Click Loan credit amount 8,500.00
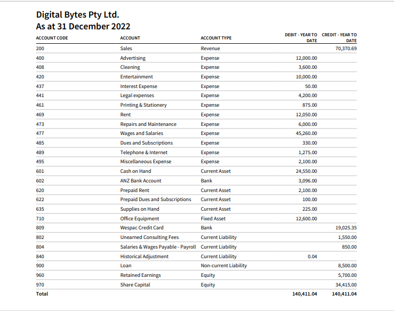This screenshot has height=311, width=394. click(347, 266)
